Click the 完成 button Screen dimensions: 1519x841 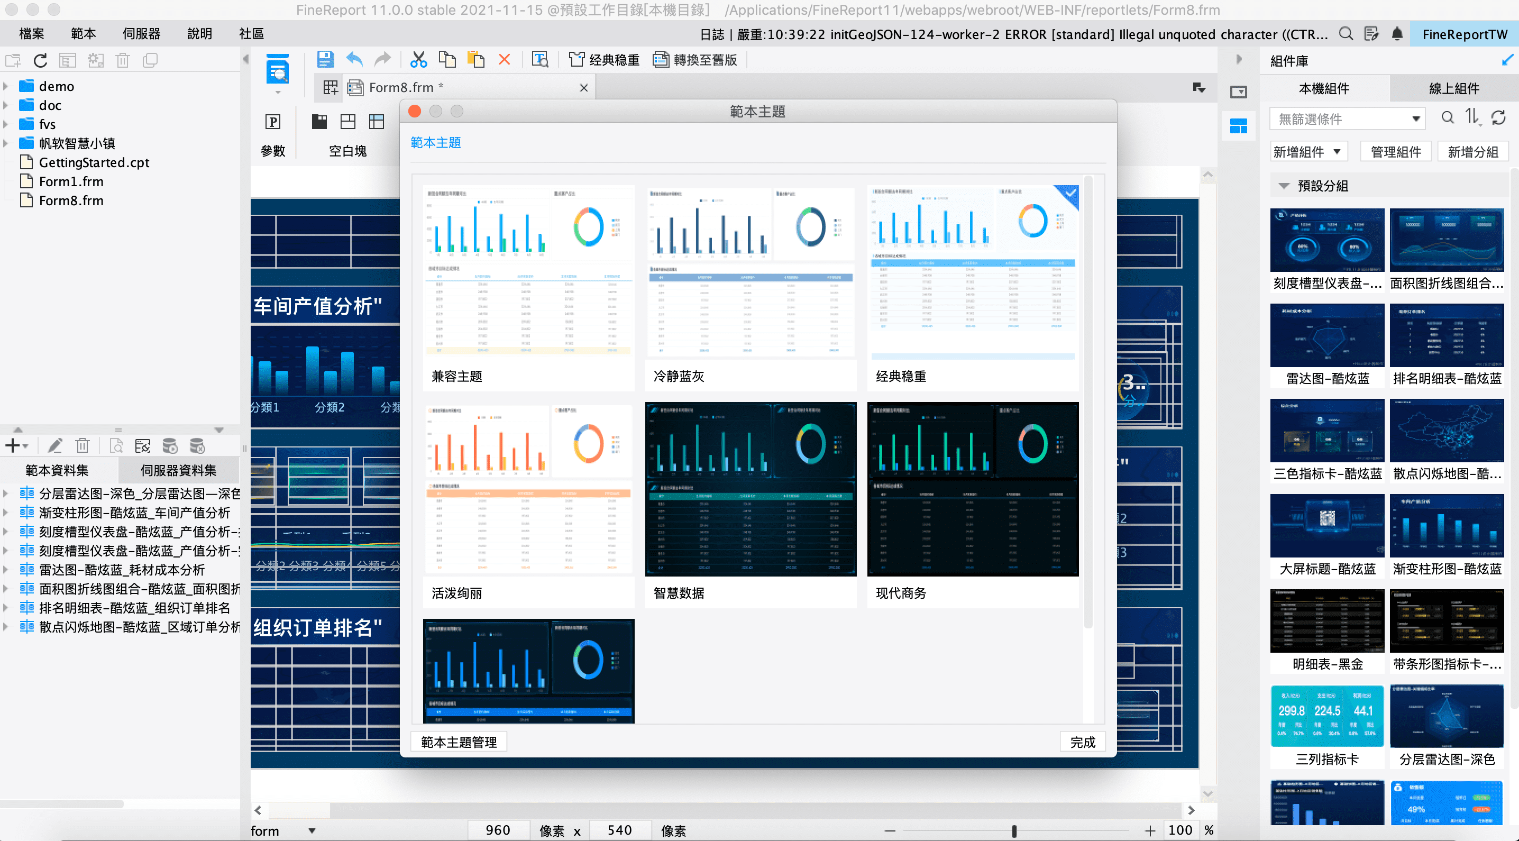1083,742
